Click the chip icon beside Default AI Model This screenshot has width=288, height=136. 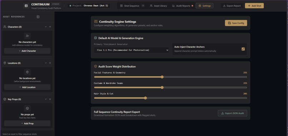[95, 38]
